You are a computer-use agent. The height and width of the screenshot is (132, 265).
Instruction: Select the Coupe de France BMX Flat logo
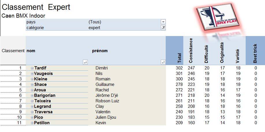tap(218, 17)
